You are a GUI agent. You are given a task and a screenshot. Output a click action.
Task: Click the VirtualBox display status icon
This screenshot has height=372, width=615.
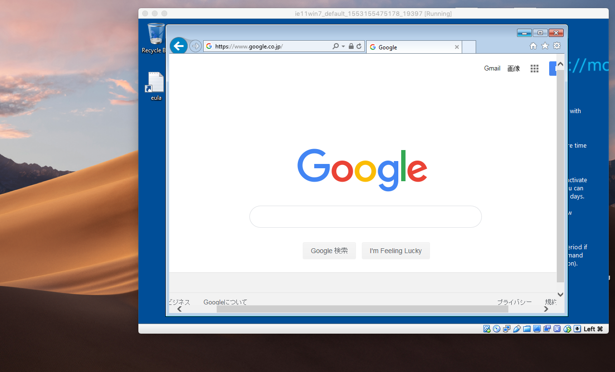pos(537,329)
